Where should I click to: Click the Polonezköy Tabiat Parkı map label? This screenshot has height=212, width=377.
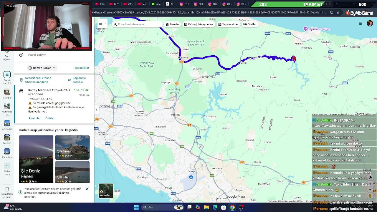coord(147,64)
